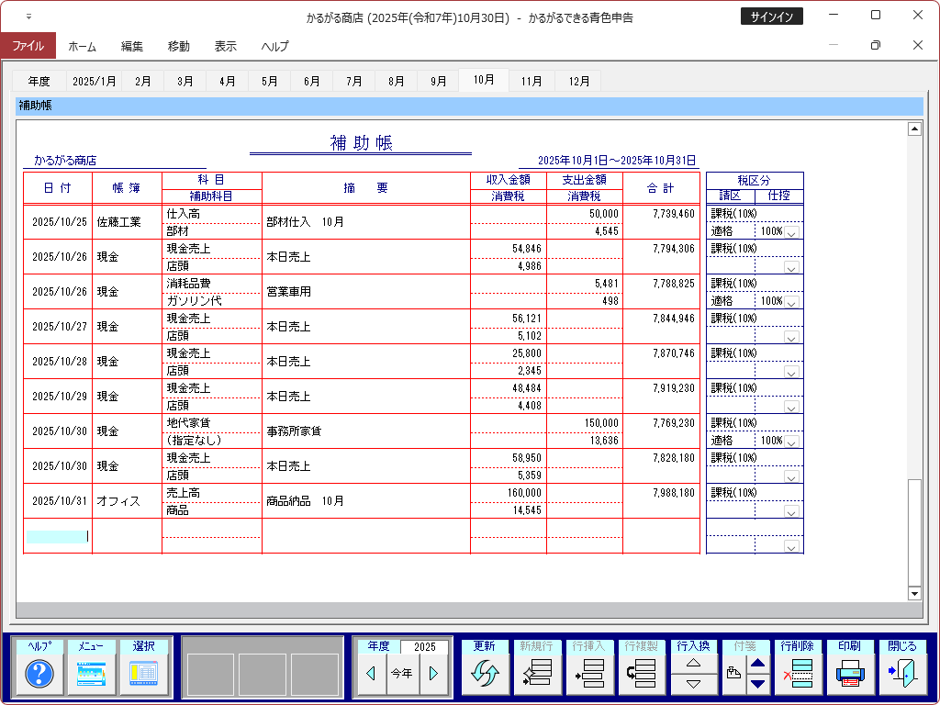Open the メニュー icon in bottom toolbar
The height and width of the screenshot is (705, 940).
click(91, 675)
